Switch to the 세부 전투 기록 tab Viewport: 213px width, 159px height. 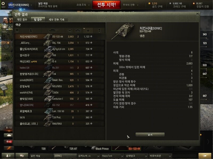(56, 19)
